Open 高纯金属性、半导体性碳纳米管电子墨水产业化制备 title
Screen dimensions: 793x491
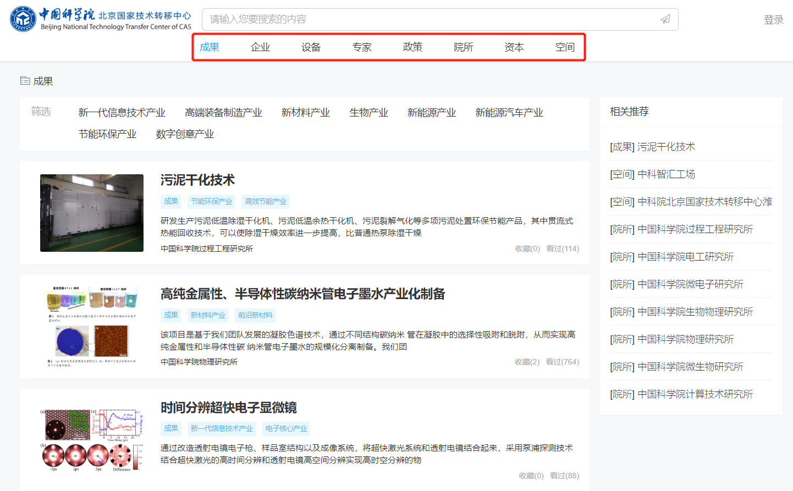tap(303, 294)
